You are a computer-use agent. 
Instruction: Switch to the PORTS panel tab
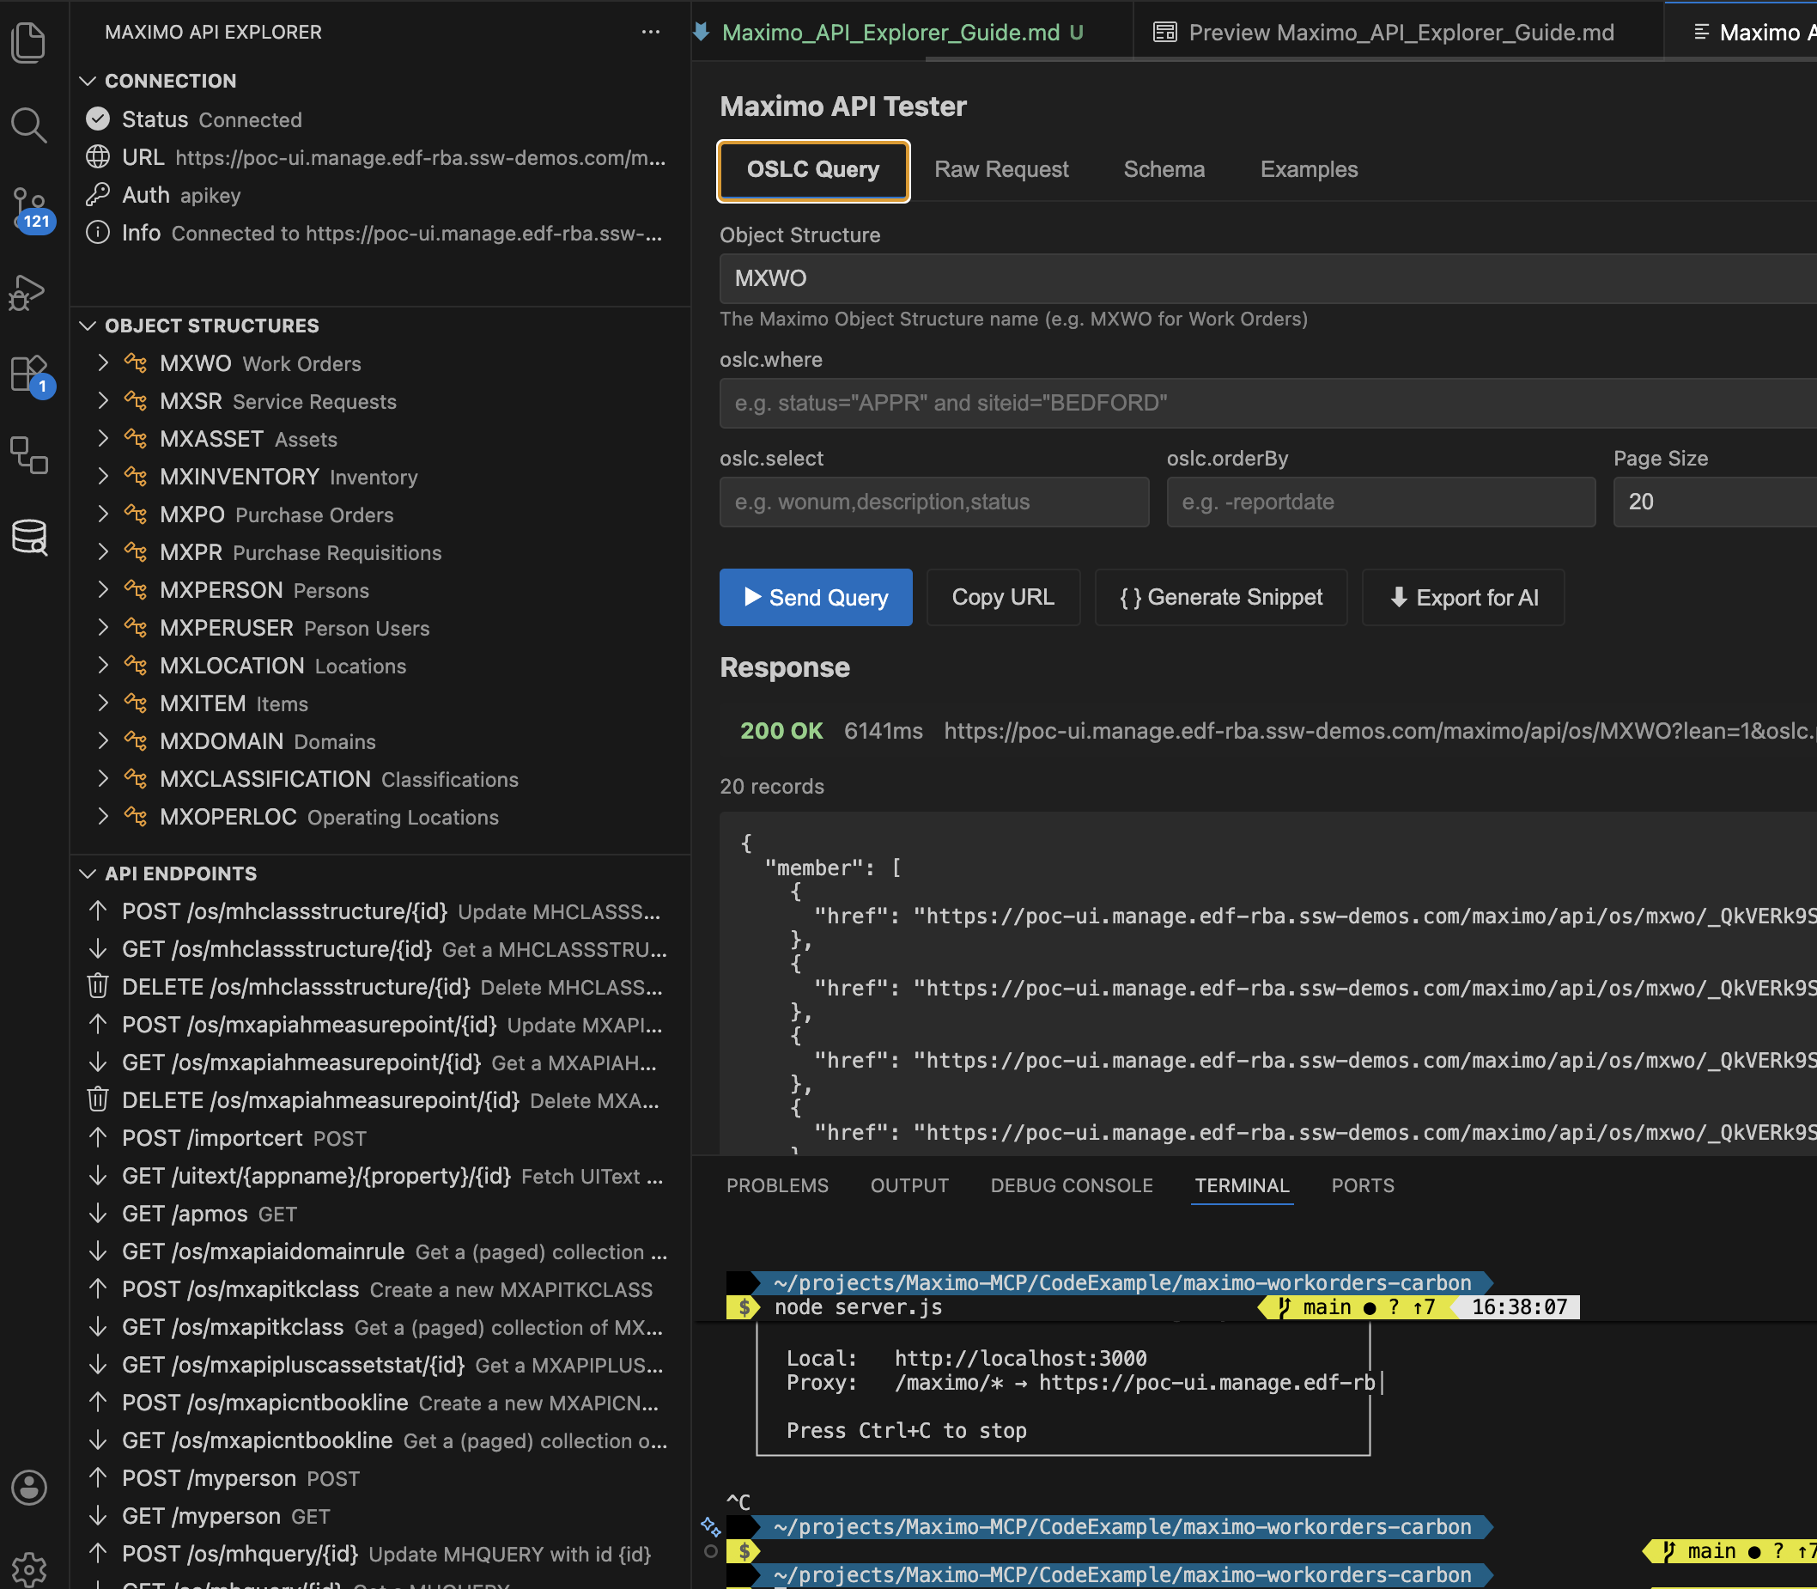[x=1362, y=1185]
